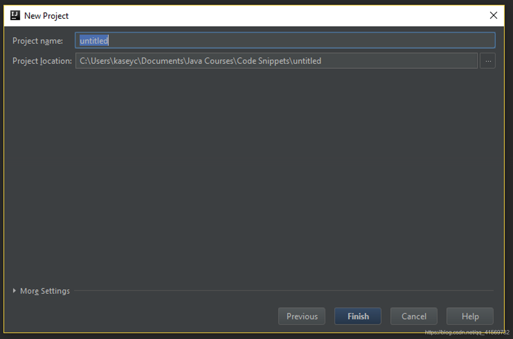Open the browse folder ellipsis button
Image resolution: width=513 pixels, height=339 pixels.
[x=488, y=61]
